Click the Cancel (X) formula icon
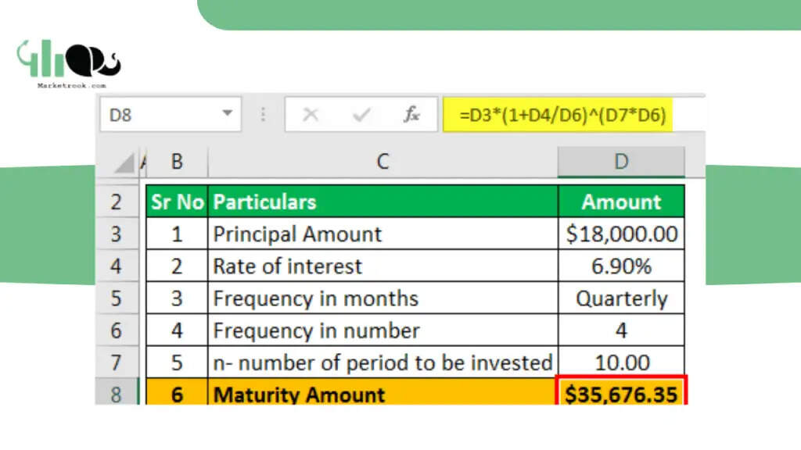801x450 pixels. (311, 115)
